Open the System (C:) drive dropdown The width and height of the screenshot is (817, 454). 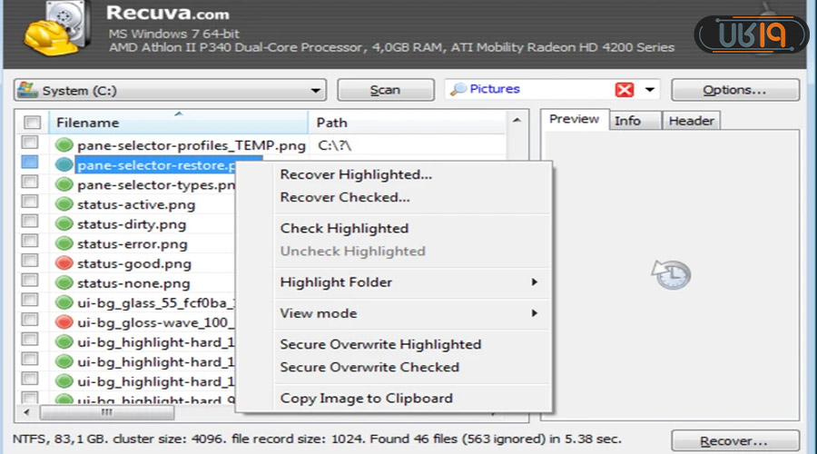(x=316, y=91)
